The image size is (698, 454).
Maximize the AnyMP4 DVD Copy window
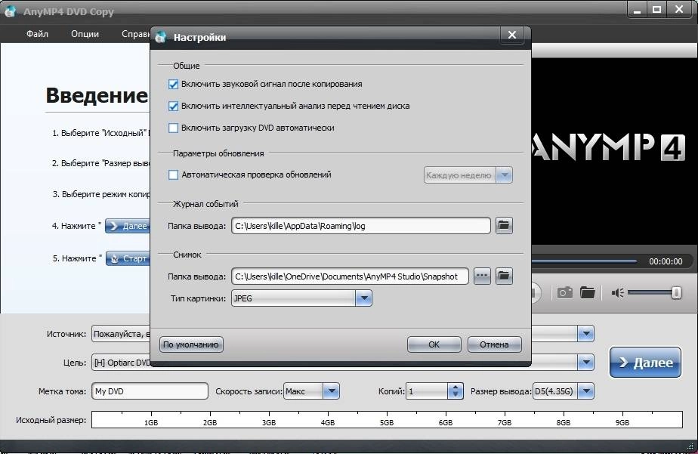[657, 9]
